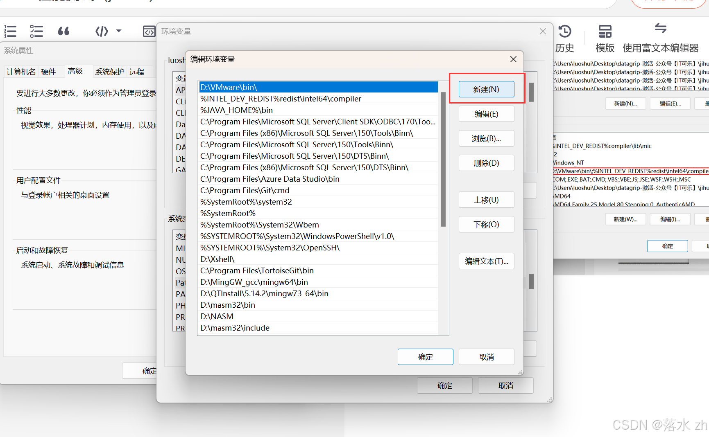
Task: Click the 浏览(B)... button
Action: click(486, 138)
